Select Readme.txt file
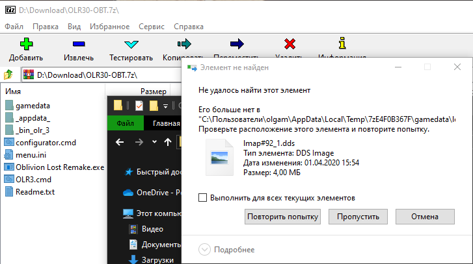The image size is (473, 264). (29, 192)
